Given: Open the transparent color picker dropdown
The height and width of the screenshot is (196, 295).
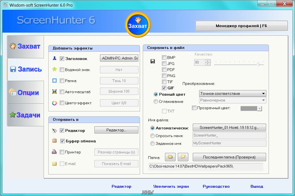Looking at the screenshot, I should (260, 109).
